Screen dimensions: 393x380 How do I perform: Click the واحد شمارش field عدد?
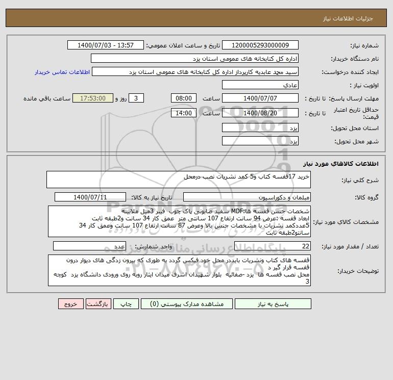coord(89,246)
